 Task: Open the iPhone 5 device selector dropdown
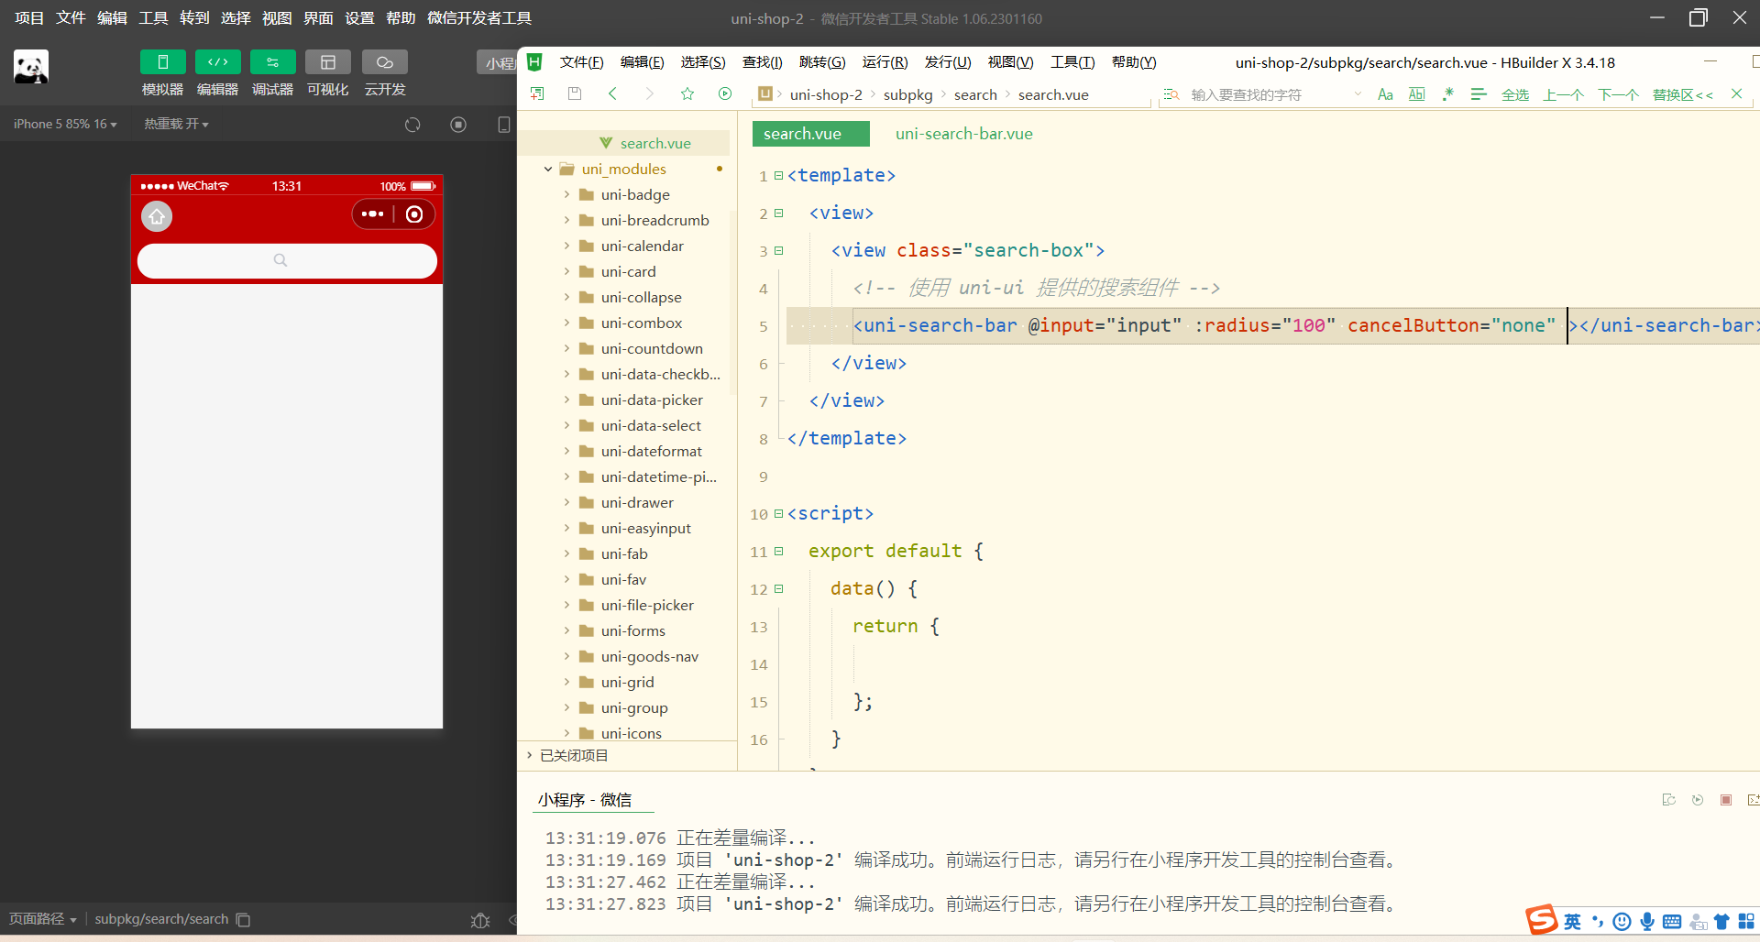click(62, 124)
